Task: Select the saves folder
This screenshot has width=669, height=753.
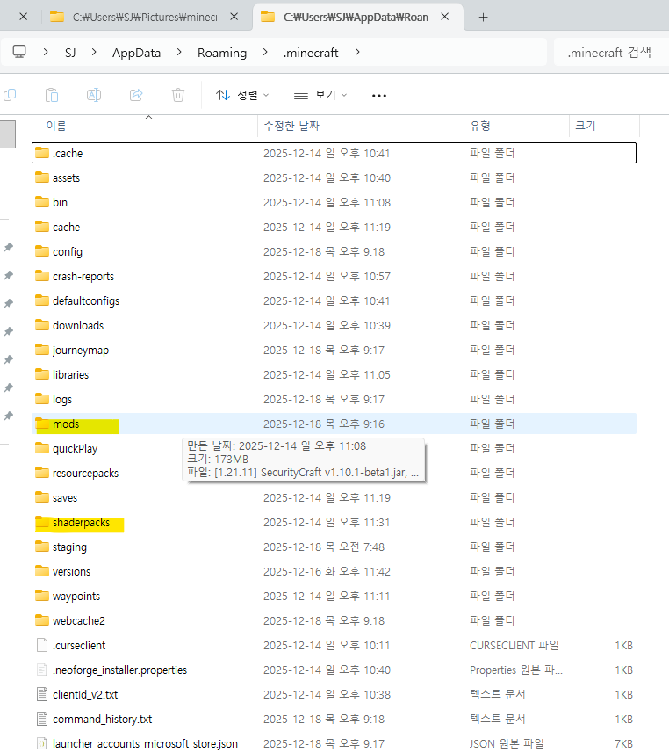Action: click(x=334, y=497)
